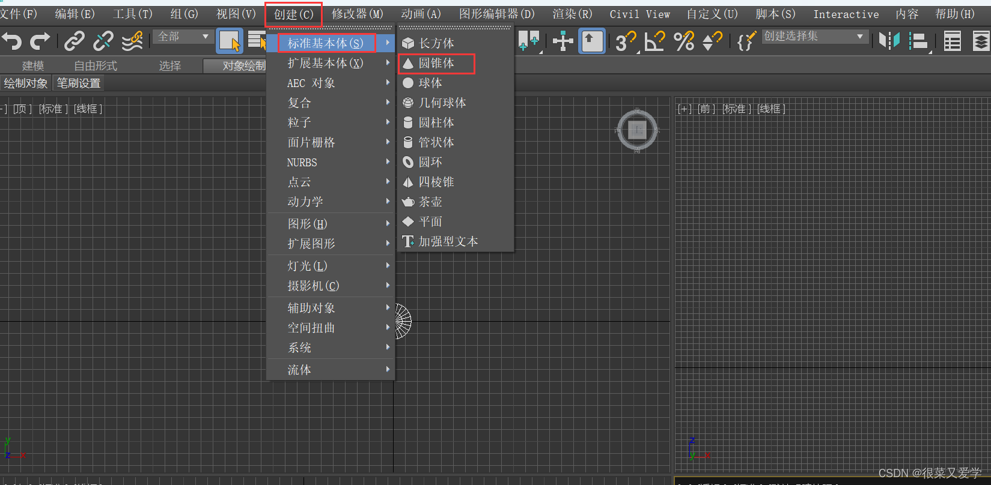Select the 四棱锥 pyramid primitive

(456, 182)
